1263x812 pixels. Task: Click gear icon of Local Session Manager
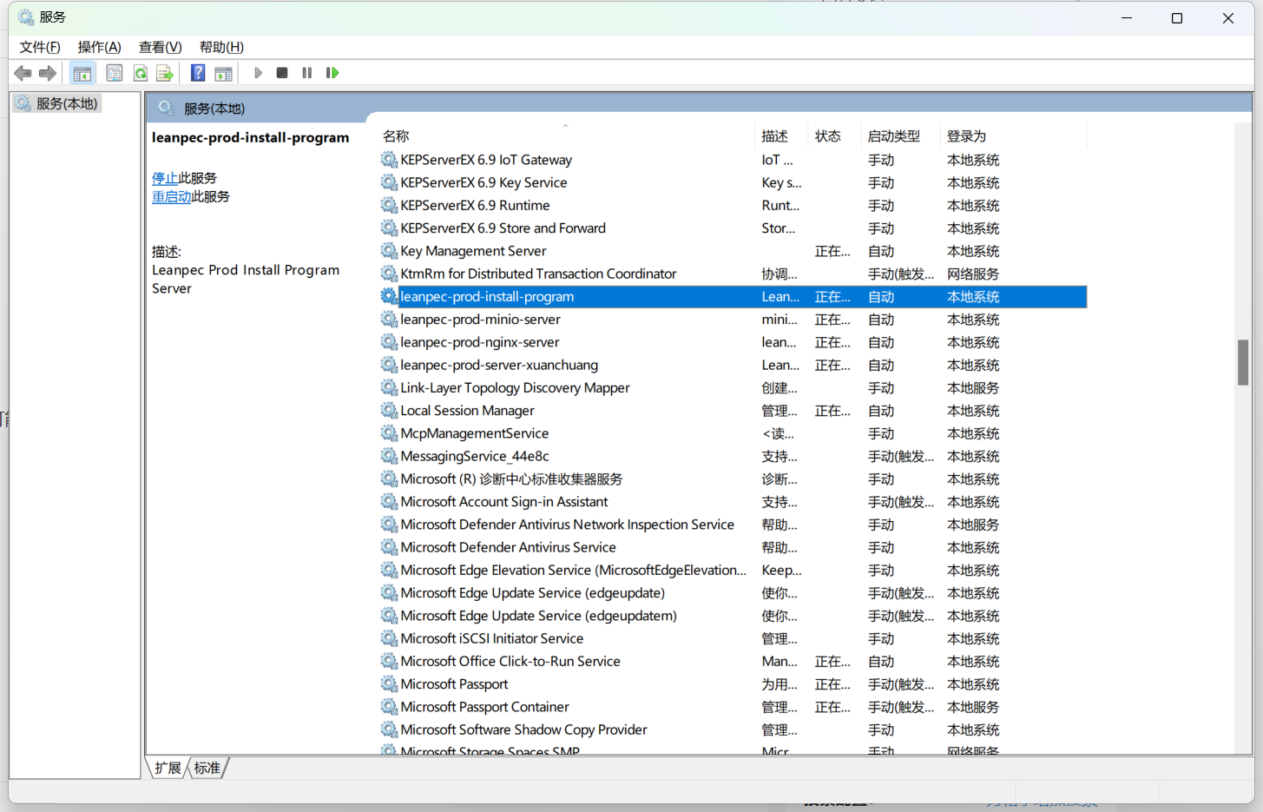[x=389, y=410]
